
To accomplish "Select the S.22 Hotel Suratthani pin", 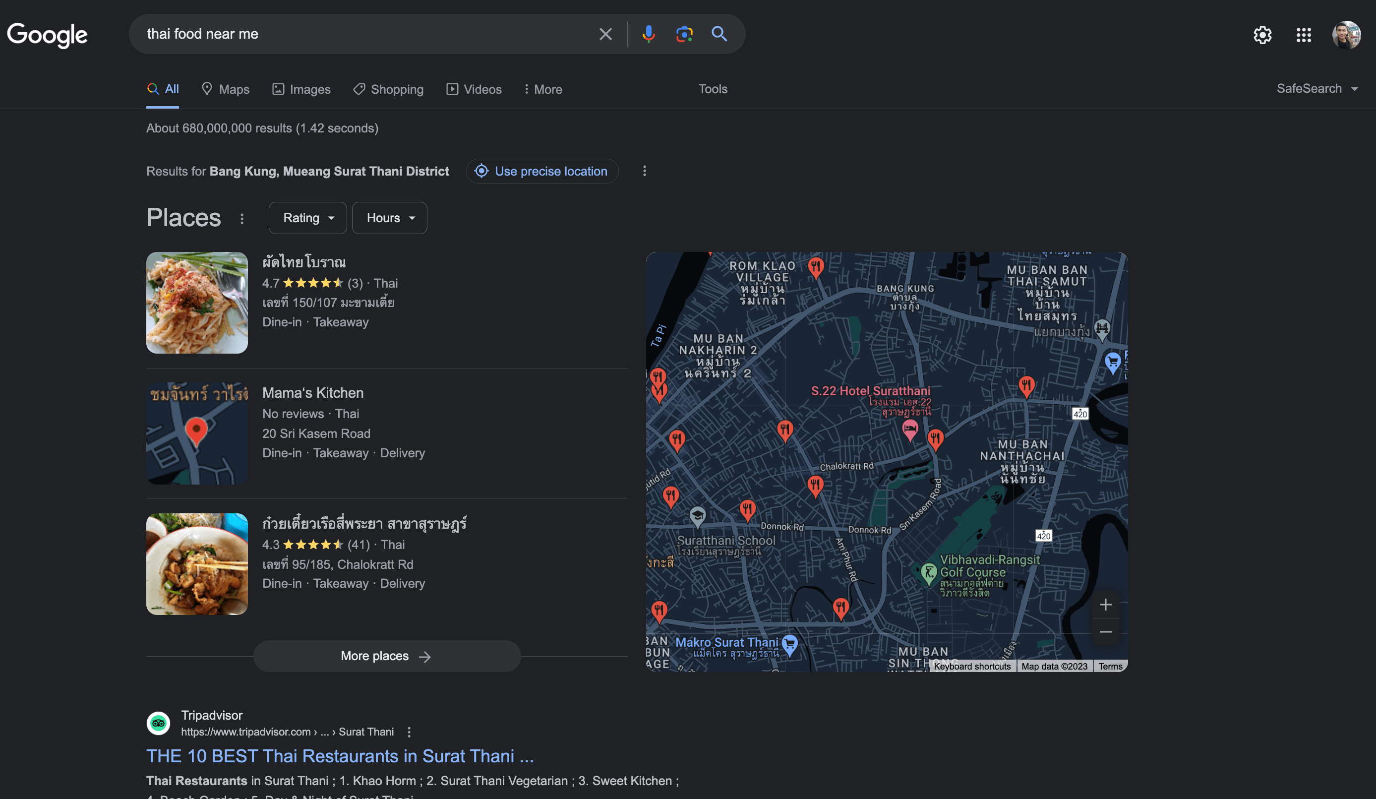I will click(910, 430).
